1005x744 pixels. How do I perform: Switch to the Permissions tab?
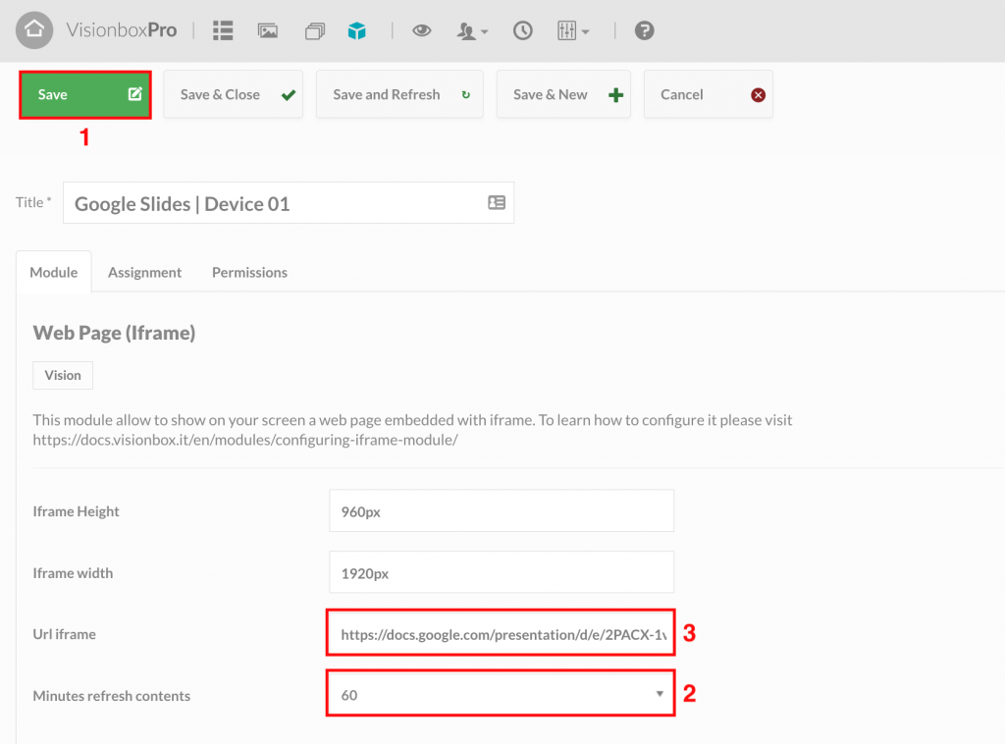point(249,272)
